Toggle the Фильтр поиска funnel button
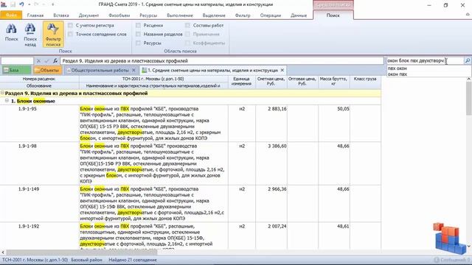 (x=53, y=35)
